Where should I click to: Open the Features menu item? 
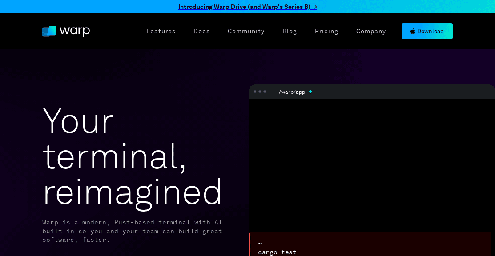pos(161,31)
